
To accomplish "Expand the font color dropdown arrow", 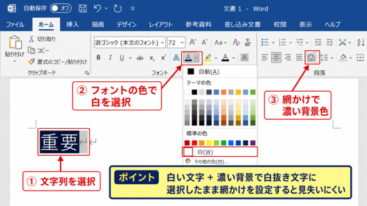I will point(233,58).
